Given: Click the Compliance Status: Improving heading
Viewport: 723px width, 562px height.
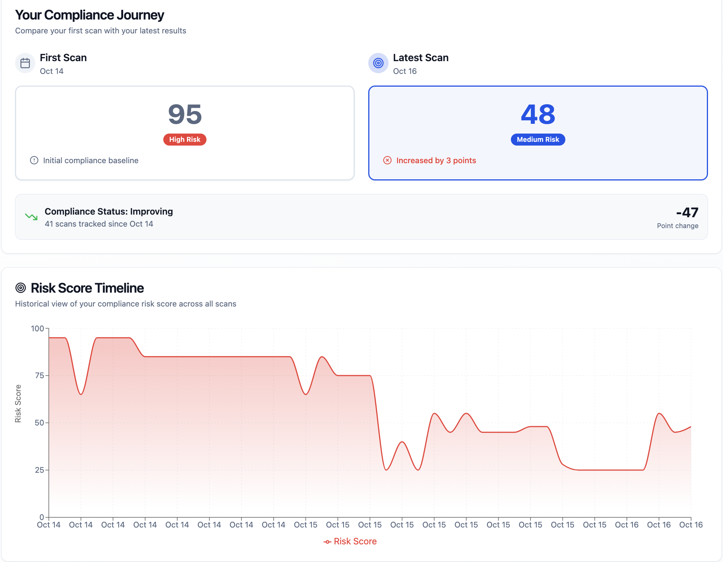Looking at the screenshot, I should 109,212.
